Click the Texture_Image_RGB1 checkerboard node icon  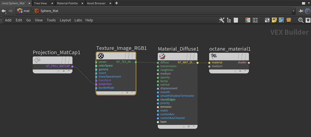[x=101, y=56]
